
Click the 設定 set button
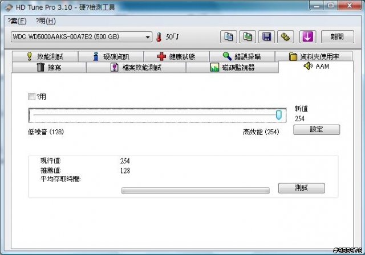(317, 130)
